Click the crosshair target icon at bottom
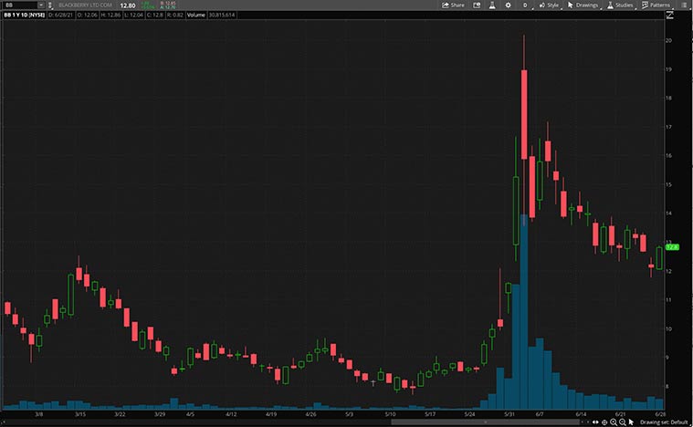The image size is (693, 427). coord(604,422)
